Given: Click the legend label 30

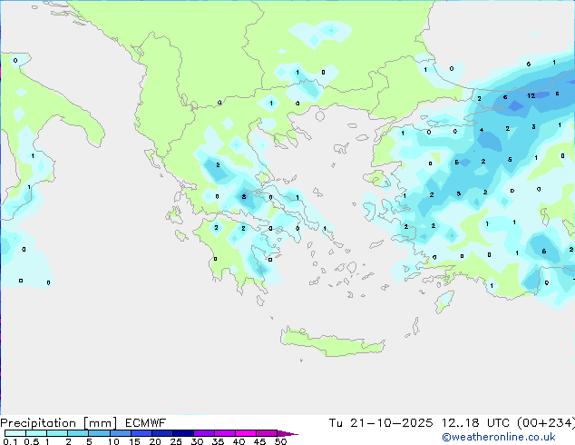Looking at the screenshot, I should click(197, 441).
